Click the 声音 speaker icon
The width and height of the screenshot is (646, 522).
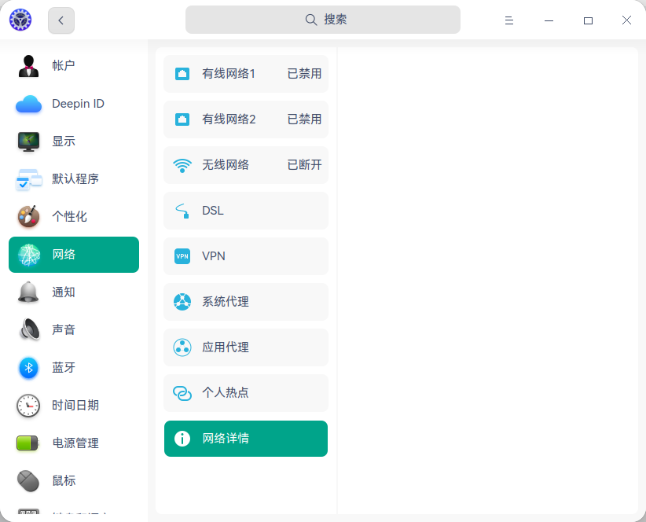pos(28,330)
